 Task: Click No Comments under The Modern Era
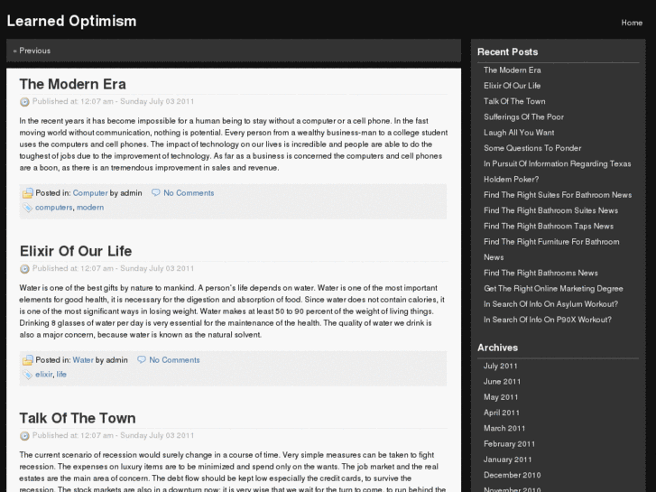(189, 193)
